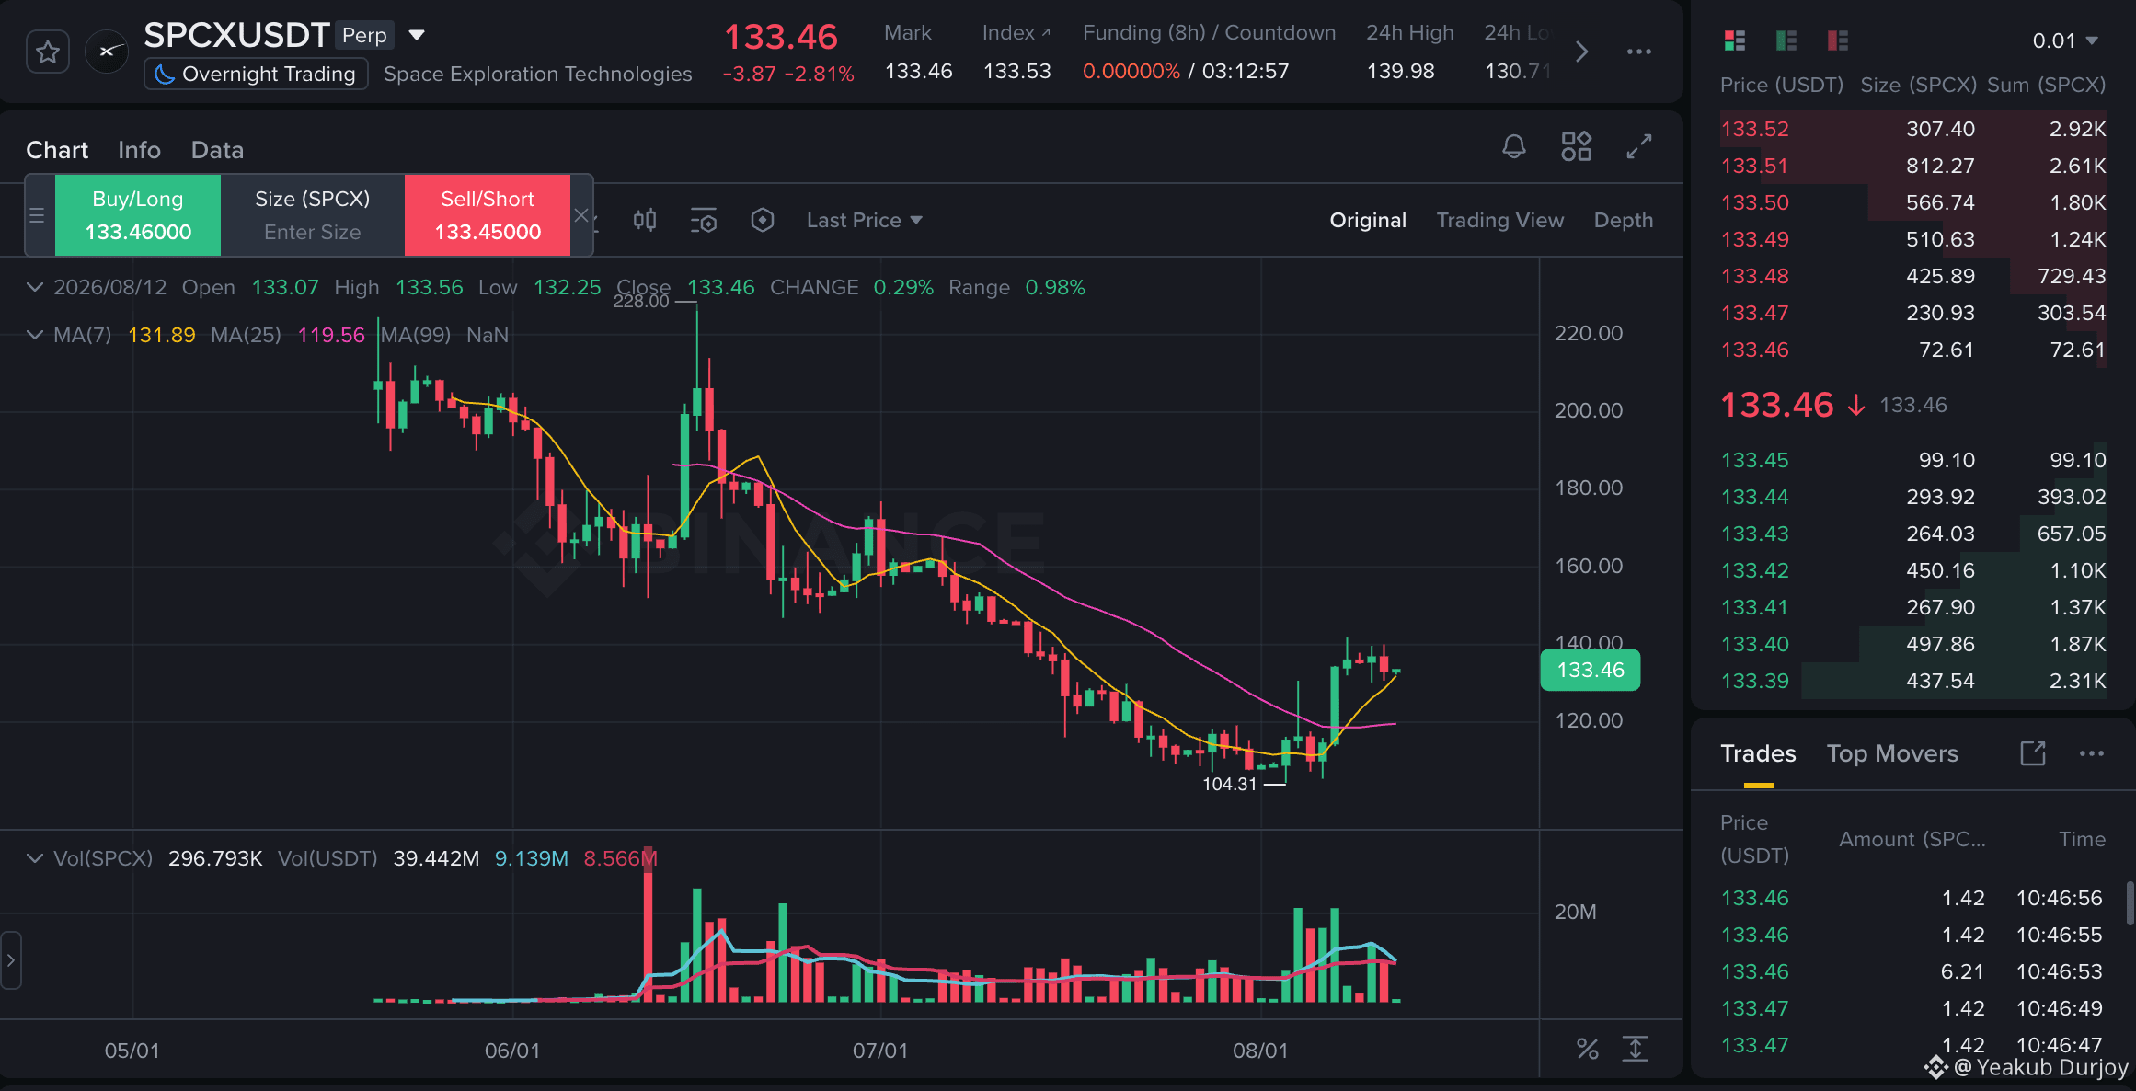2136x1091 pixels.
Task: Expand the left side panel arrow
Action: pos(10,960)
